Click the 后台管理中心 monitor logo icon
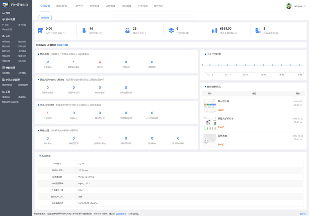Screen dimensions: 309x216 pyautogui.click(x=5, y=5)
